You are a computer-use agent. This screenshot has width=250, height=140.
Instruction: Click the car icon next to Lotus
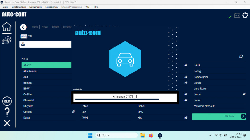point(186,100)
